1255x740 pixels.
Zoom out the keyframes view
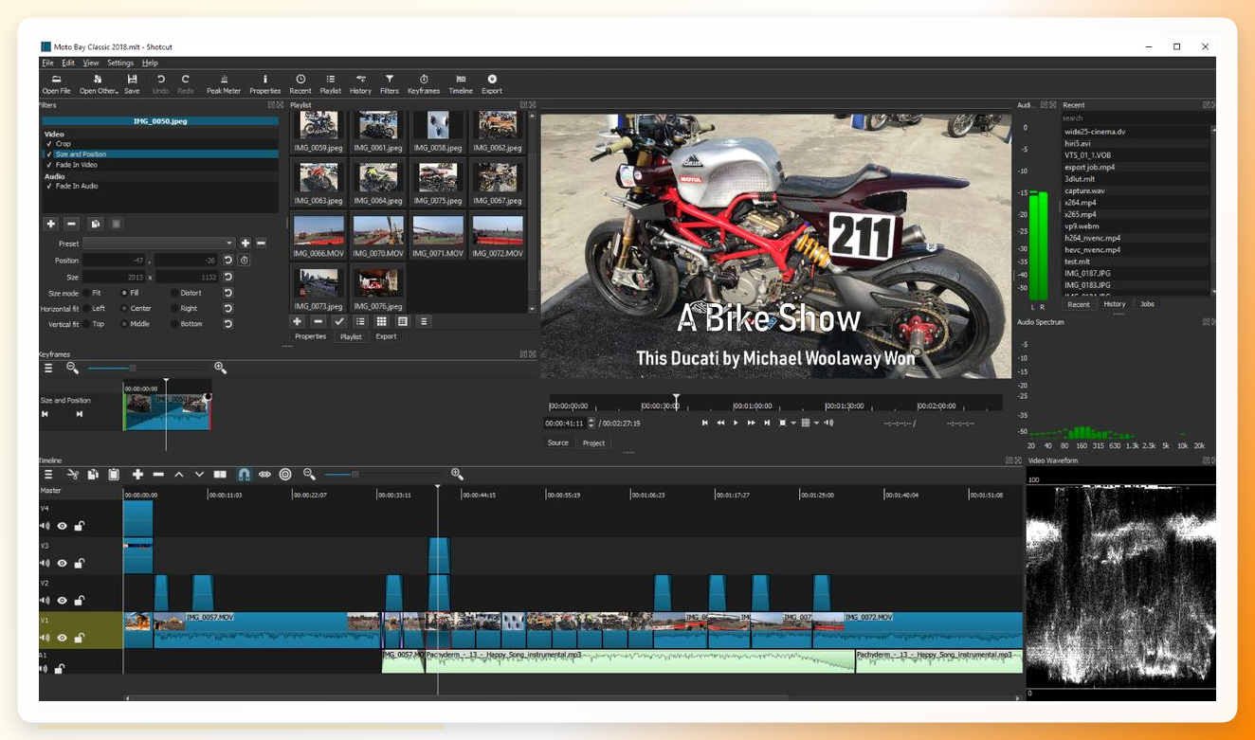coord(72,368)
